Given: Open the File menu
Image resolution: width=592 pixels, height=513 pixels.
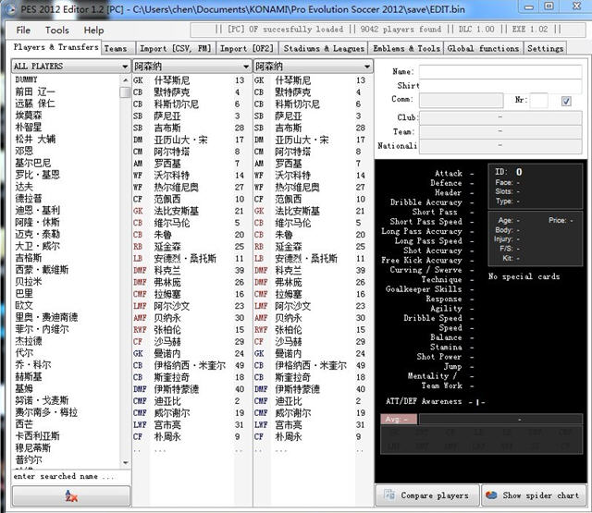Looking at the screenshot, I should [23, 31].
